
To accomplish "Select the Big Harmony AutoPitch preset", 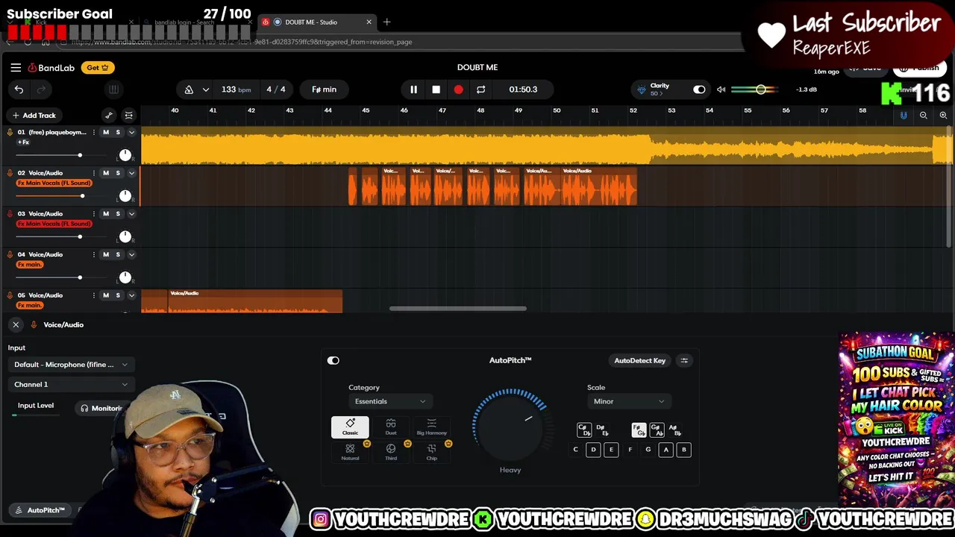I will coord(431,427).
